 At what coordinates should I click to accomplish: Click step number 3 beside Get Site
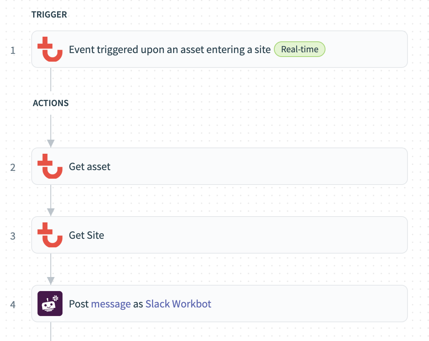coord(13,235)
